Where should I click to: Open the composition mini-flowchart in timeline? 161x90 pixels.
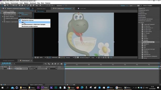click(46, 64)
